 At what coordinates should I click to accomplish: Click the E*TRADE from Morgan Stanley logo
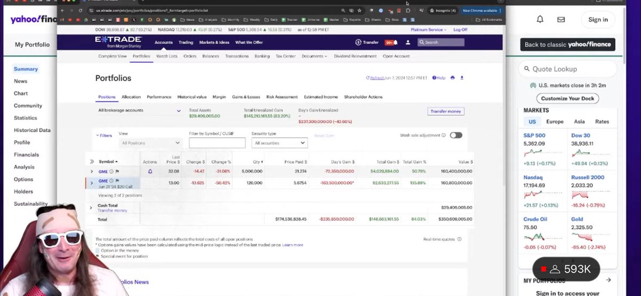click(x=118, y=42)
